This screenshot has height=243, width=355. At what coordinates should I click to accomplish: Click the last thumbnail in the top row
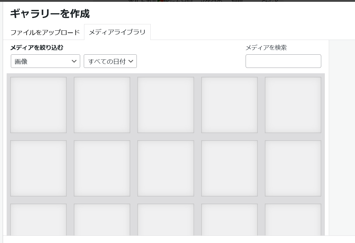(293, 105)
